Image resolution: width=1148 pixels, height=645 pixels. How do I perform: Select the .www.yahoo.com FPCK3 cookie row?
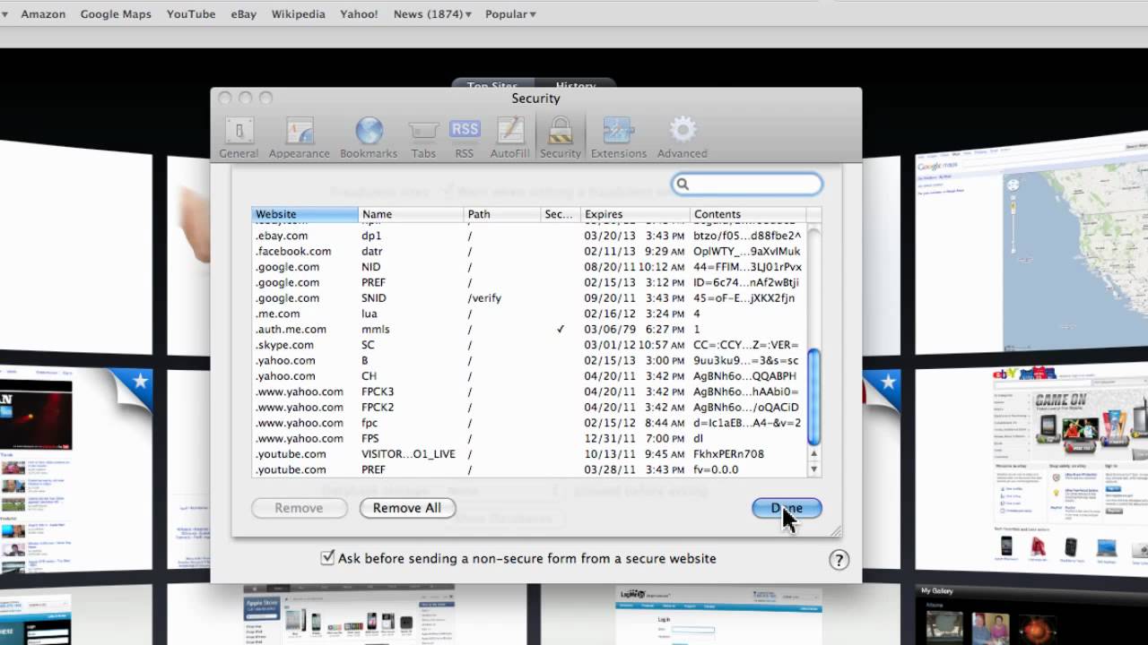[x=529, y=391]
